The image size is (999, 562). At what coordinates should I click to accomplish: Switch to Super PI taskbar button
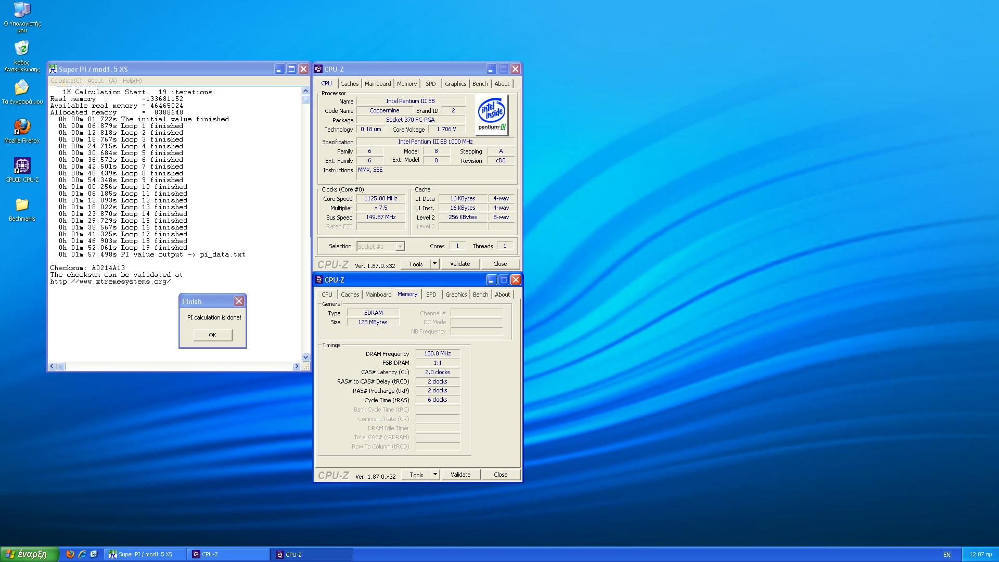pos(145,554)
